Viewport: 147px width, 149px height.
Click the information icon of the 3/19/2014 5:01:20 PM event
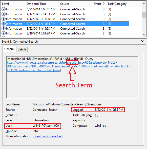[4, 33]
